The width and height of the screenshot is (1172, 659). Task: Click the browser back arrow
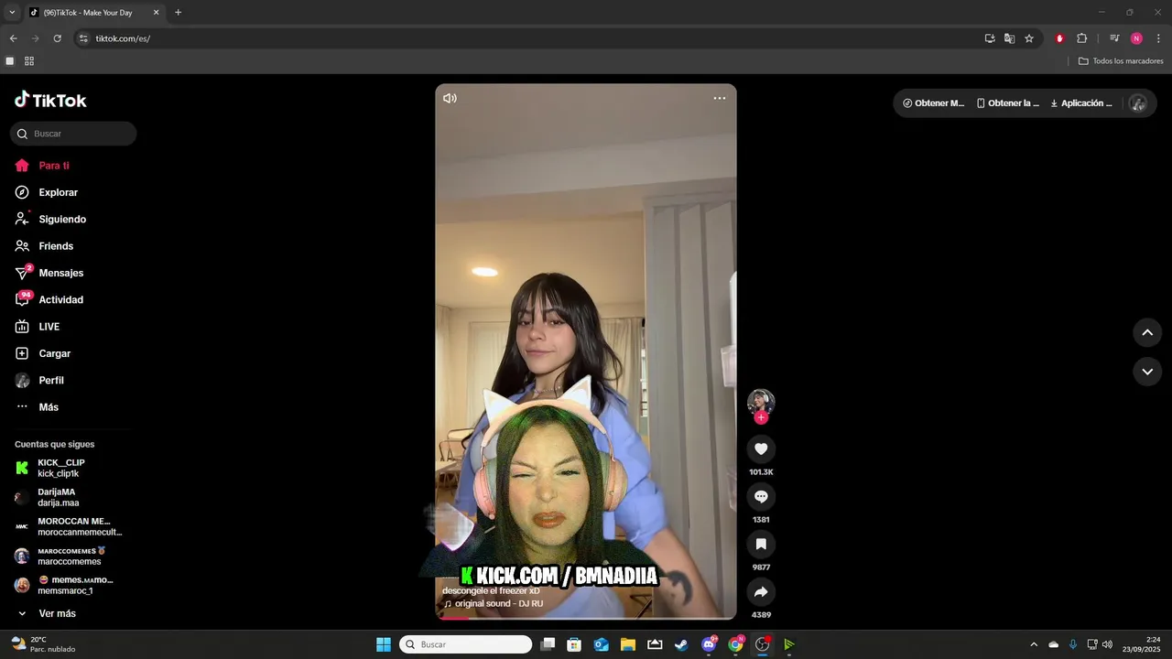click(x=13, y=38)
